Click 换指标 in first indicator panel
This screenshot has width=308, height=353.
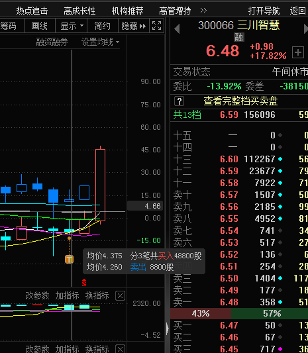(97, 296)
